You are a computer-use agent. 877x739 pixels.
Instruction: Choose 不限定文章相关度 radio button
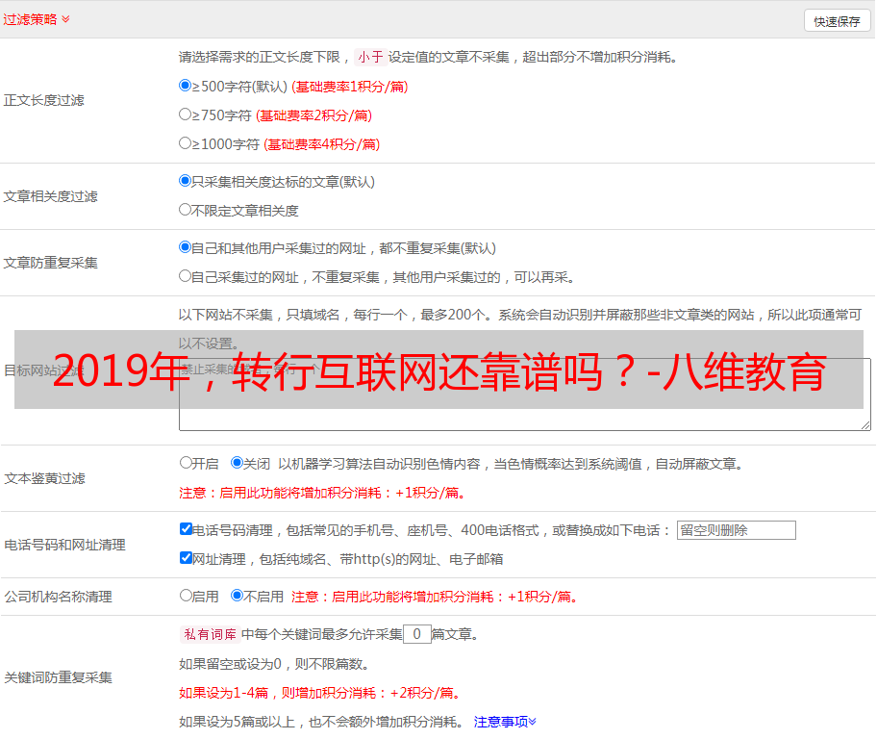tap(186, 210)
